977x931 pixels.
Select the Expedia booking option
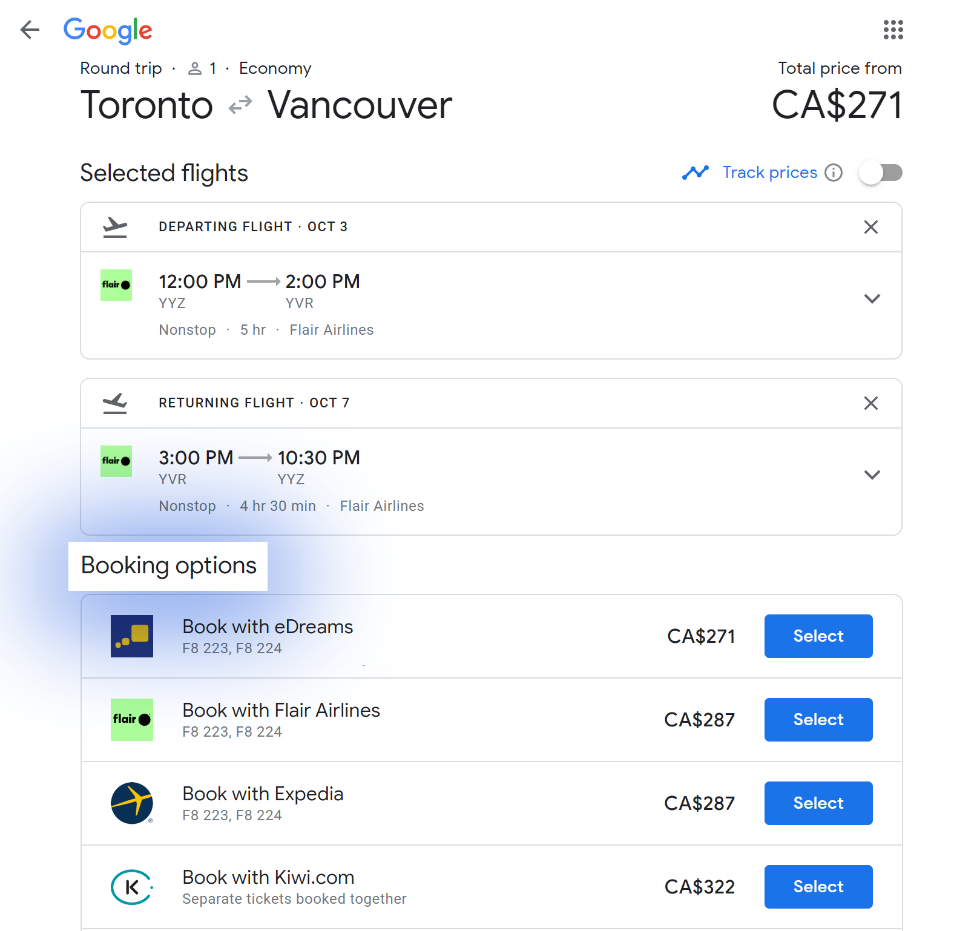(818, 803)
